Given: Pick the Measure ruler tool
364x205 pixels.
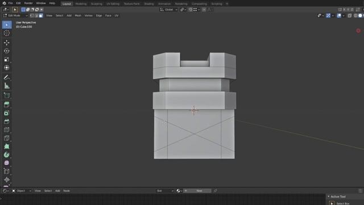Looking at the screenshot, I should coord(7,85).
